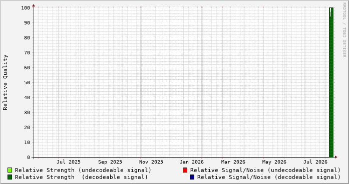Click the light green undecodeable strength swatch
The height and width of the screenshot is (184, 349).
pyautogui.click(x=10, y=170)
